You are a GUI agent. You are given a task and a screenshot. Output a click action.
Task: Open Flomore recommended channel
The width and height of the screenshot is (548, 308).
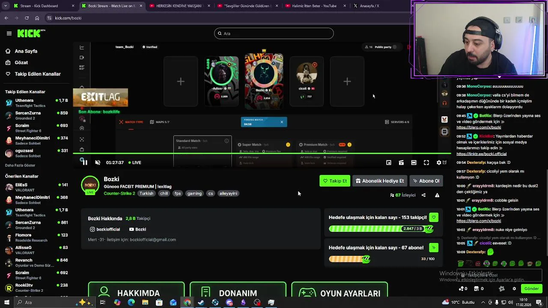point(36,237)
